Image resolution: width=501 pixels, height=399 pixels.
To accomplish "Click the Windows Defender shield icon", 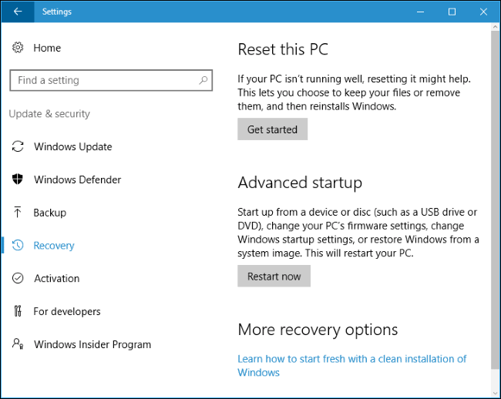I will [x=18, y=179].
